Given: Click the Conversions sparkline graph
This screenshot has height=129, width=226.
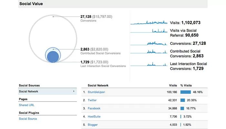Looking at the screenshot, I should pyautogui.click(x=149, y=43).
